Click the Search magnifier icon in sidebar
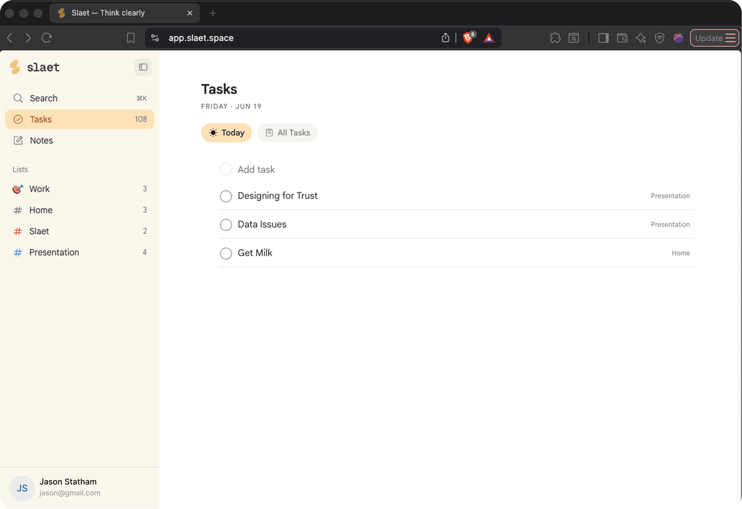 (x=18, y=98)
